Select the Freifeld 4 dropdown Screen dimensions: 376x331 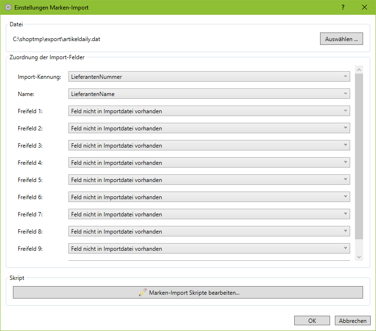pos(209,162)
